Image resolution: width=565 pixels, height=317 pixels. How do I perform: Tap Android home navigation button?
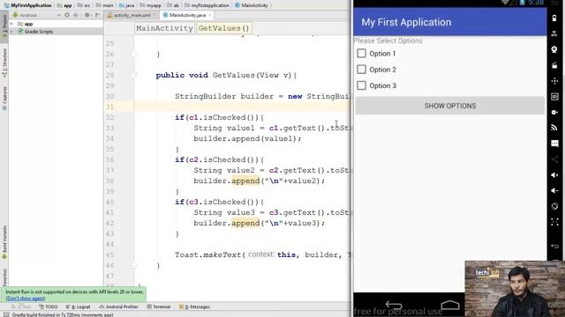pyautogui.click(x=450, y=306)
